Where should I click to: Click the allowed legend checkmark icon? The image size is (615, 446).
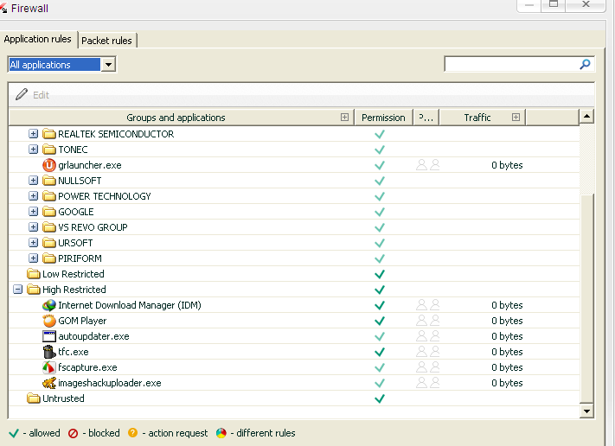[x=14, y=433]
